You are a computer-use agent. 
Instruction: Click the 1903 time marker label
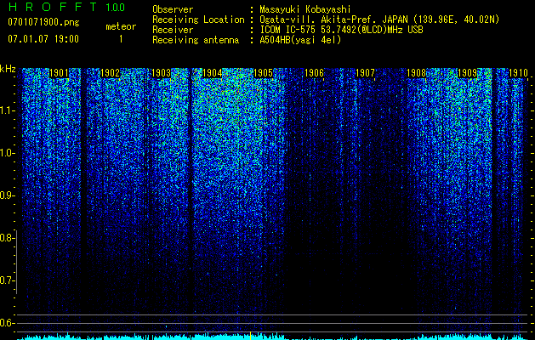(x=161, y=73)
